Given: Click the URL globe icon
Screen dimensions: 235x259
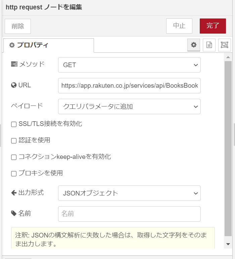Looking at the screenshot, I should pyautogui.click(x=14, y=85).
